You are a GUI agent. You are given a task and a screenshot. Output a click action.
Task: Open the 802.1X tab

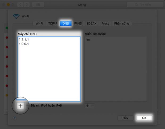point(92,24)
